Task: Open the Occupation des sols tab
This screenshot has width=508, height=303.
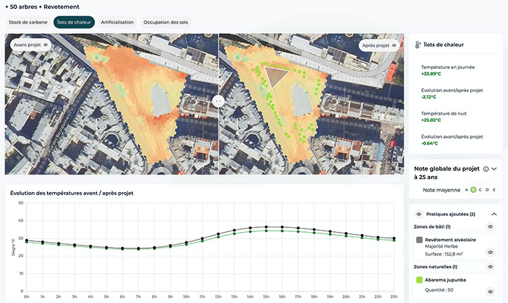Action: click(166, 22)
